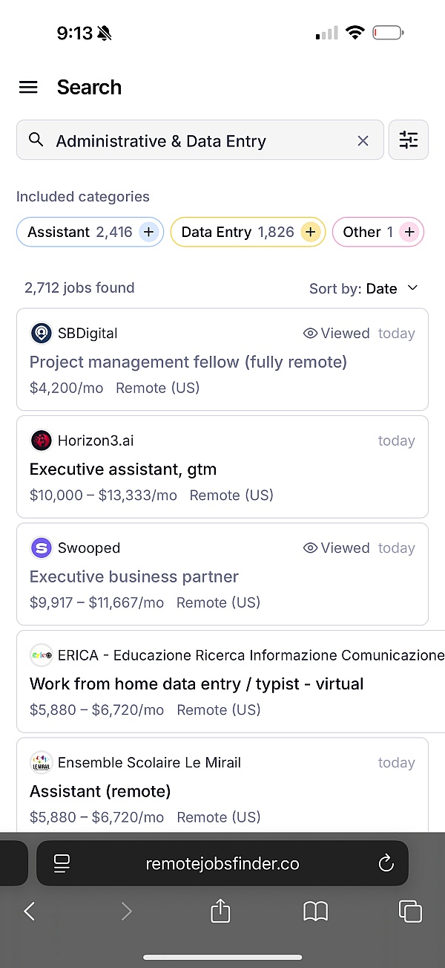Tap the Safari share icon
This screenshot has height=968, width=445.
click(x=220, y=911)
